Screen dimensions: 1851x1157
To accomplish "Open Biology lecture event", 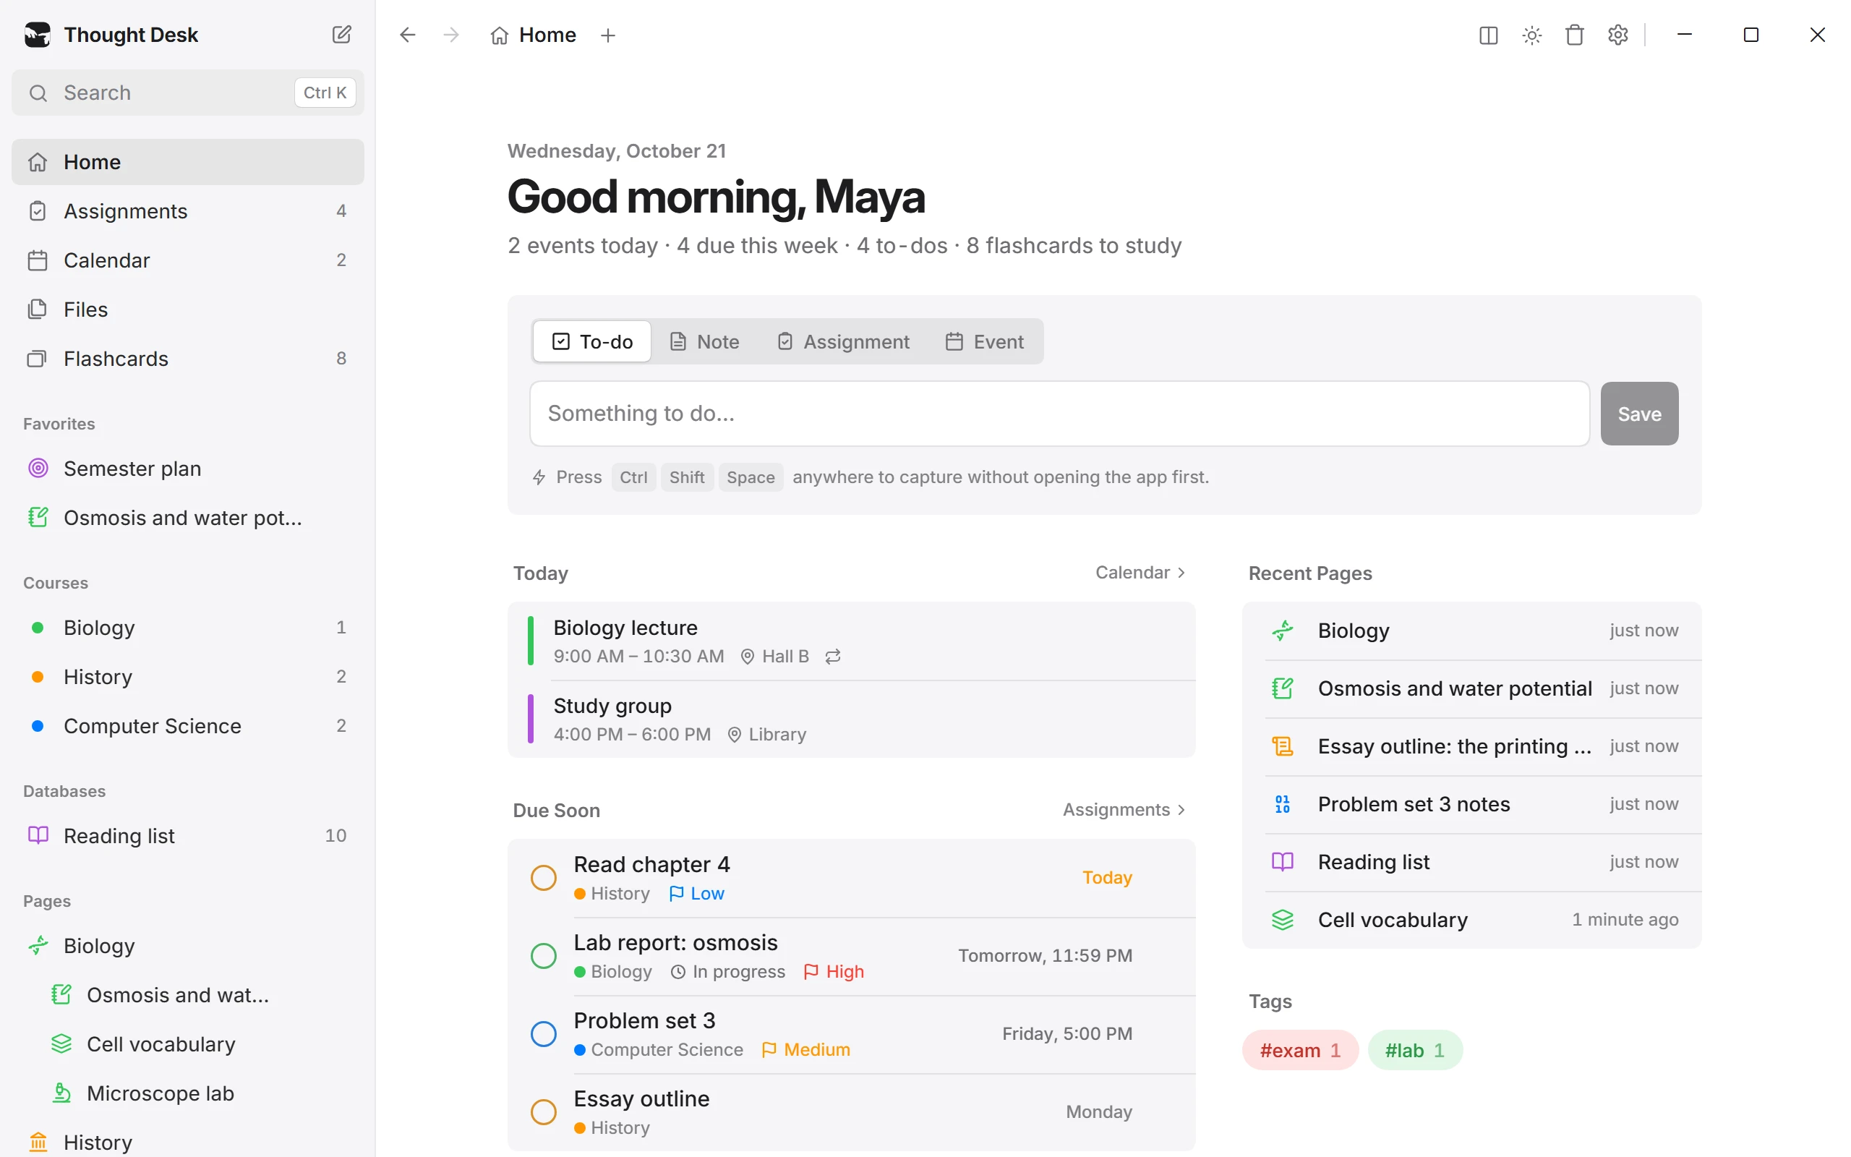I will (851, 641).
